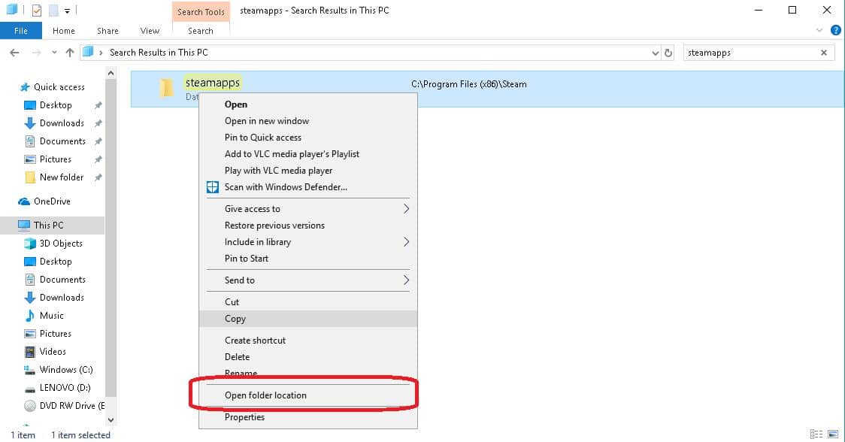
Task: Choose Play with VLC media player
Action: (307, 171)
